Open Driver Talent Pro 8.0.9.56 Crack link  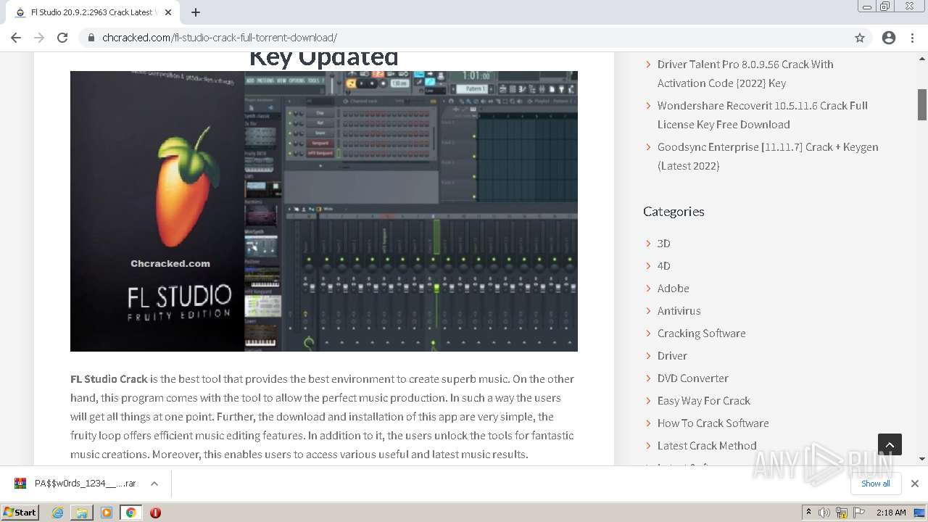(x=745, y=73)
